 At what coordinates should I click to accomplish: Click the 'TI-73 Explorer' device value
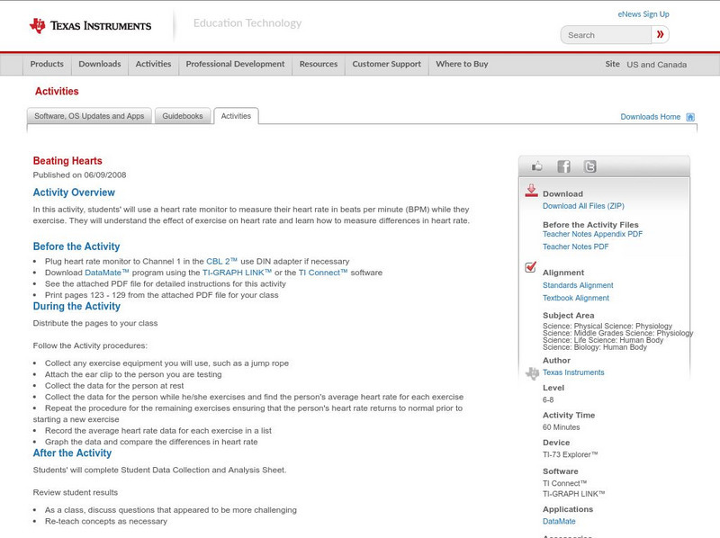click(x=571, y=455)
